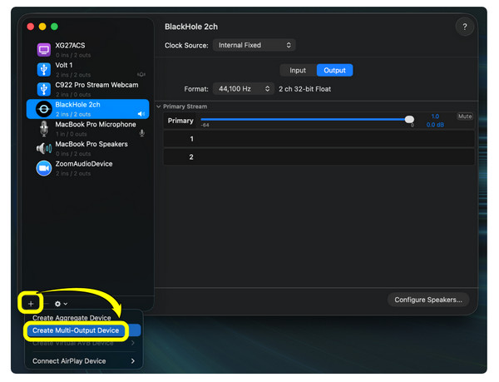
Task: Click the MacBook Pro Microphone icon
Action: [x=44, y=129]
